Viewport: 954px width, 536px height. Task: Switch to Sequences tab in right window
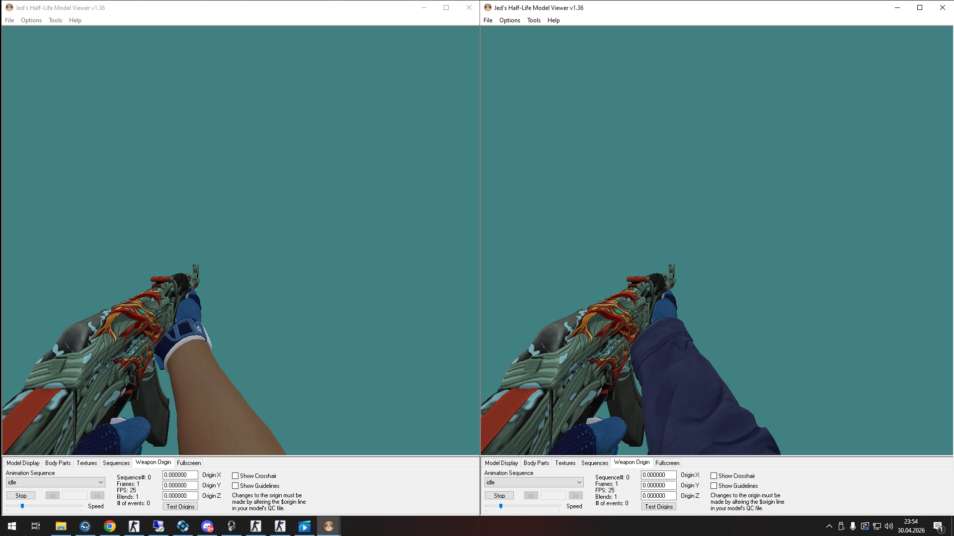(x=595, y=463)
